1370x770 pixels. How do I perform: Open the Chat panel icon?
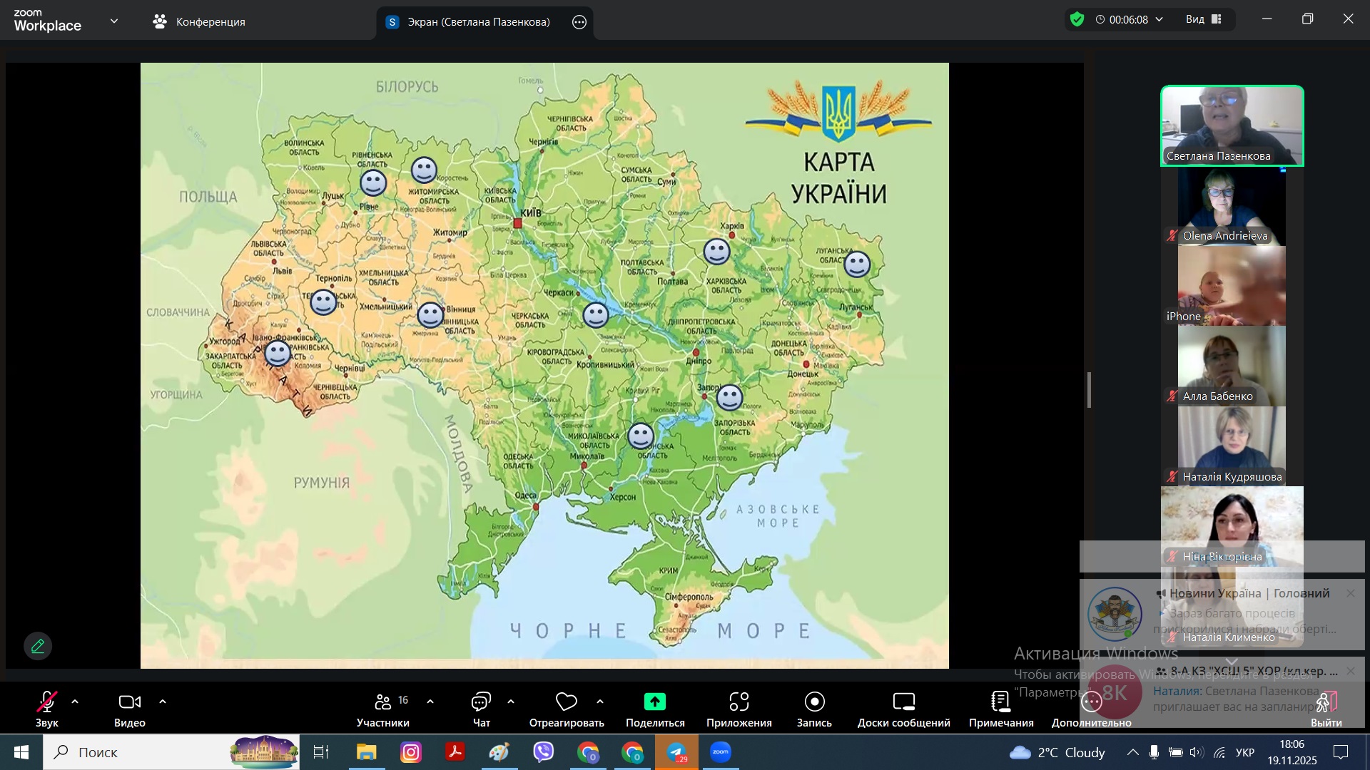tap(481, 702)
